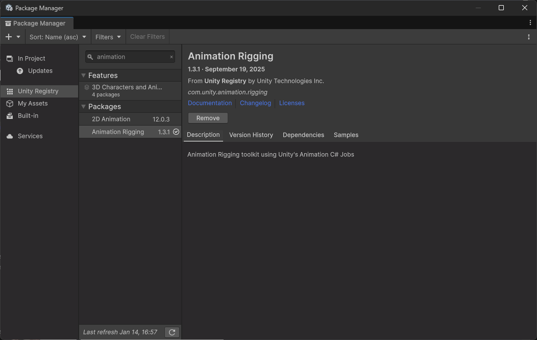Select the 3D Characters and Animation feature

point(130,91)
